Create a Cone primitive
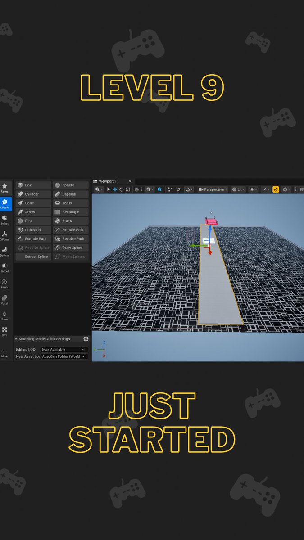Screen dimensions: 304x540 click(x=33, y=203)
